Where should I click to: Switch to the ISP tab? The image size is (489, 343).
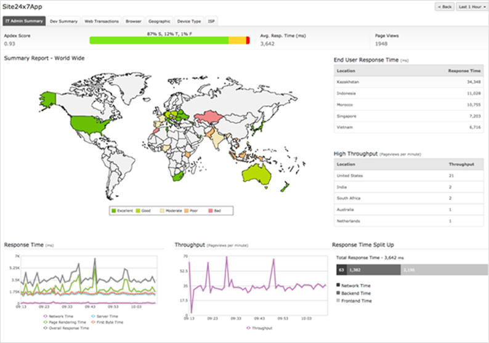click(211, 21)
